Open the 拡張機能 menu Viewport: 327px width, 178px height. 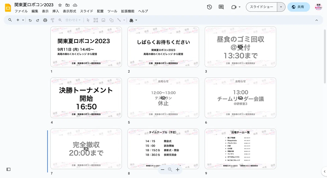pos(128,11)
